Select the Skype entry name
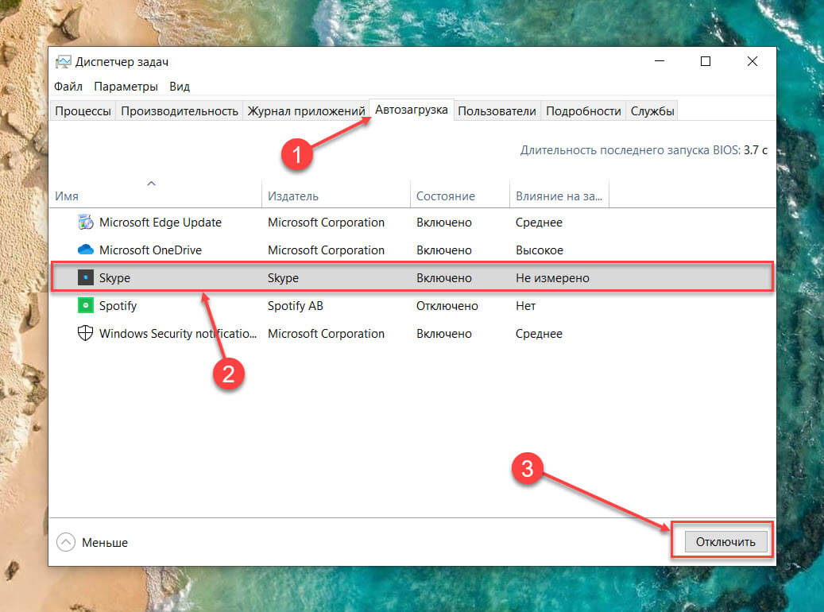The height and width of the screenshot is (612, 824). tap(114, 278)
